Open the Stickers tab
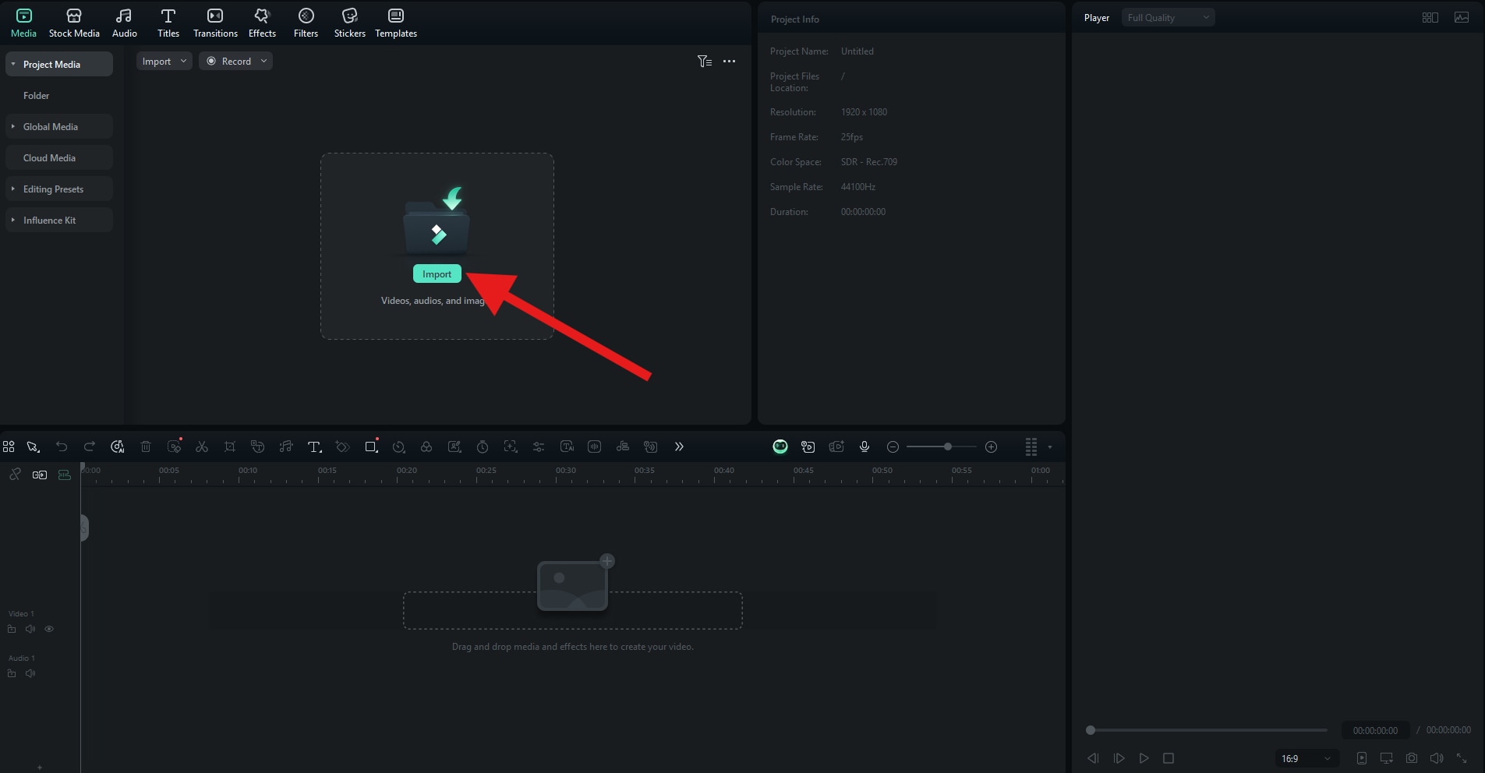The image size is (1485, 773). 350,23
